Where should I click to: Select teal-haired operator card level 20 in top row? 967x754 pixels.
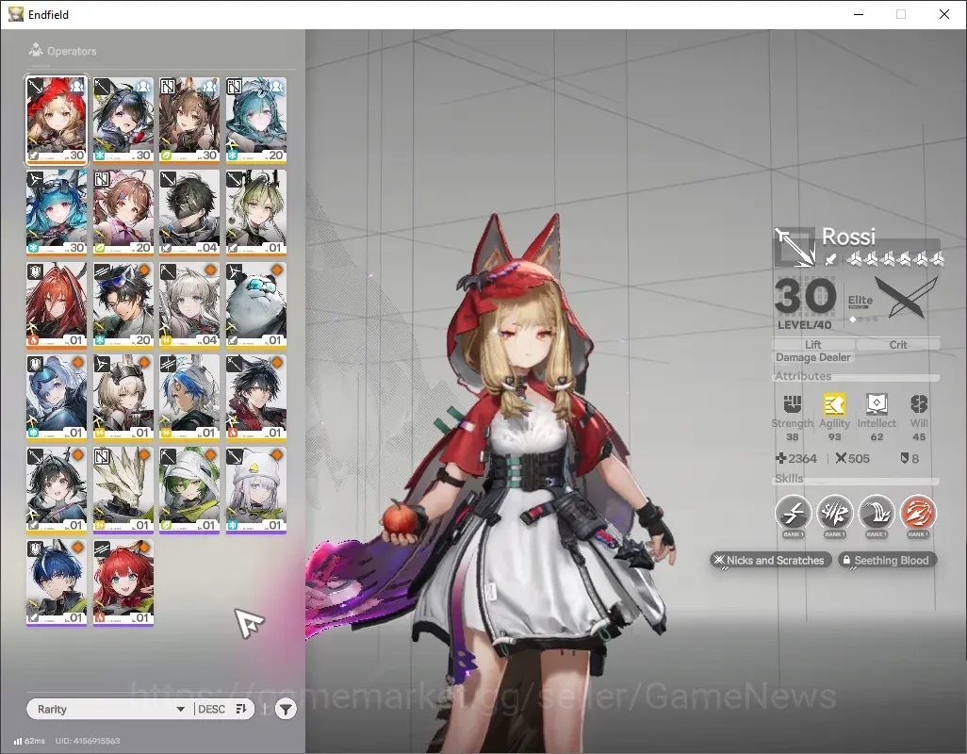click(x=256, y=121)
